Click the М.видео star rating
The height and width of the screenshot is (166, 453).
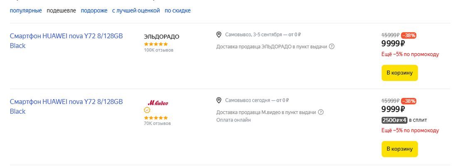click(156, 118)
